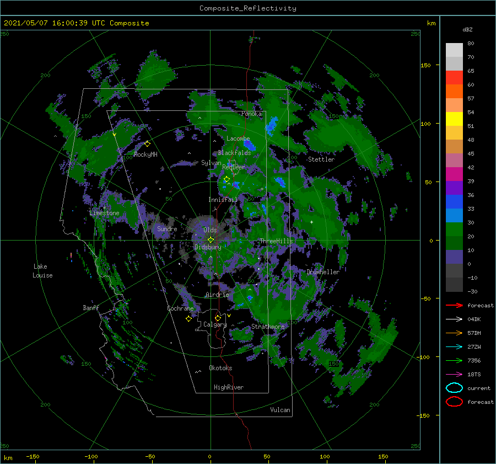
Task: Click the Cochrane label
Action: (x=180, y=308)
